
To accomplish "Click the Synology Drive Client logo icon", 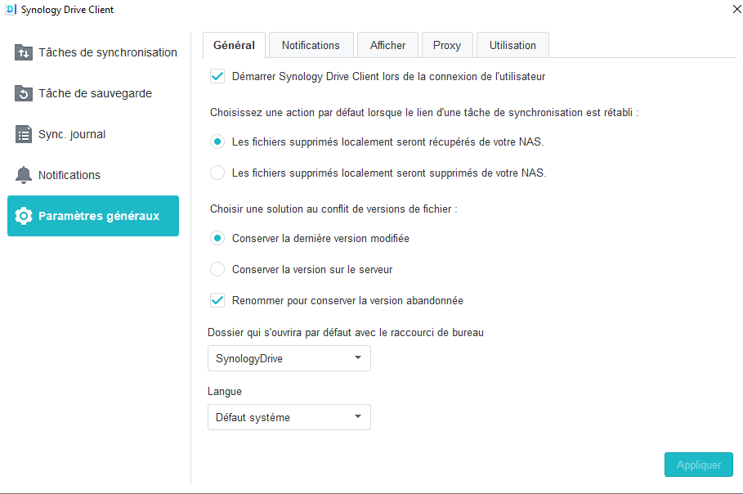I will pyautogui.click(x=11, y=10).
